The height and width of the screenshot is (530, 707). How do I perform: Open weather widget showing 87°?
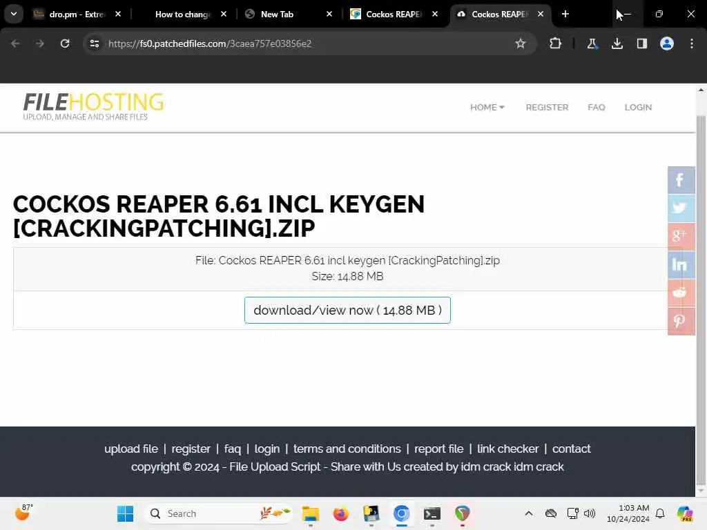pos(23,513)
